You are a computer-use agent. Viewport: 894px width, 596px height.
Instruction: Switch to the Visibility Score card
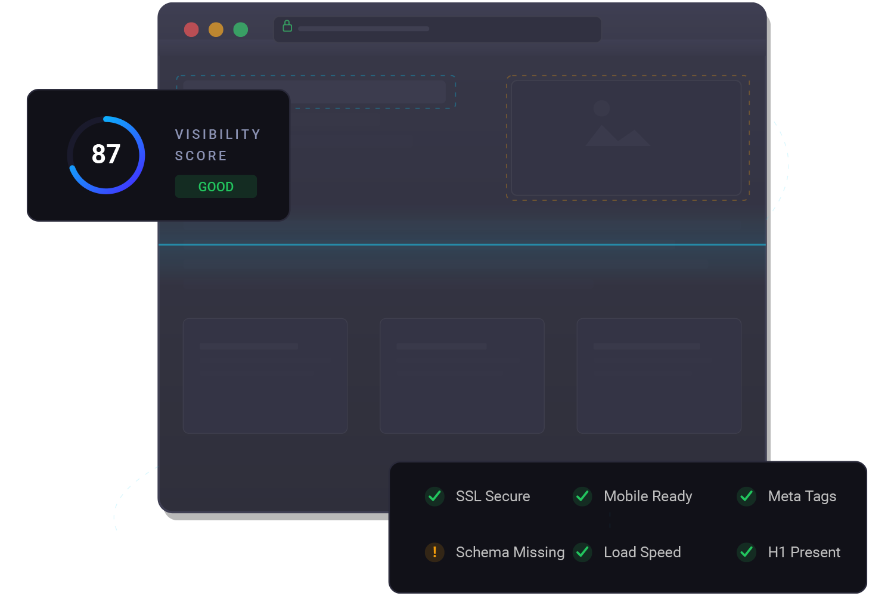point(158,154)
